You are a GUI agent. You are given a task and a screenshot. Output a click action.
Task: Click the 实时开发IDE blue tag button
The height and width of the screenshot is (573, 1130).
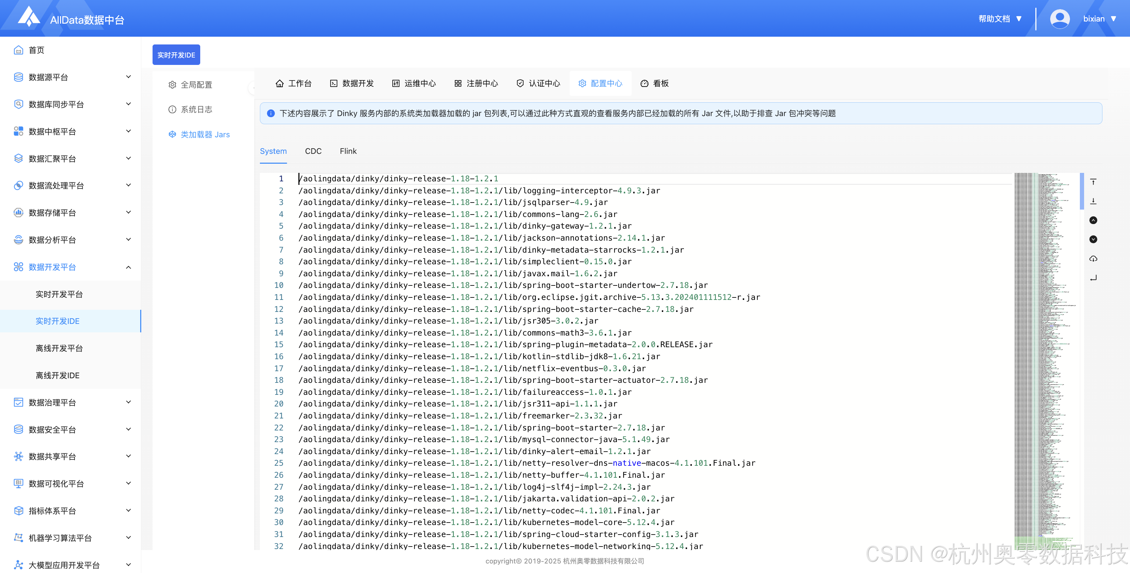(176, 55)
